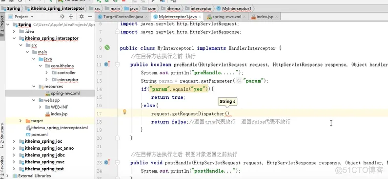This screenshot has height=179, width=388.
Task: Open the 1: Project tool window button
Action: (x=2, y=26)
